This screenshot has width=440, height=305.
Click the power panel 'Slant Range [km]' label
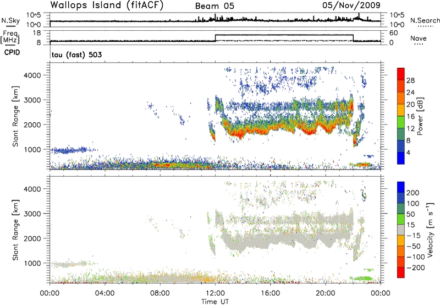(x=15, y=116)
